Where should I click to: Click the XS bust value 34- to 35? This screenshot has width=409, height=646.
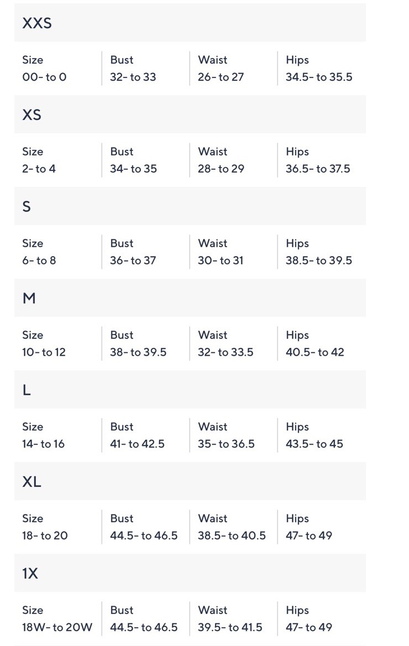(133, 169)
